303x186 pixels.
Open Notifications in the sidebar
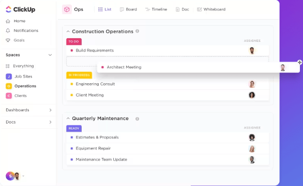click(26, 30)
